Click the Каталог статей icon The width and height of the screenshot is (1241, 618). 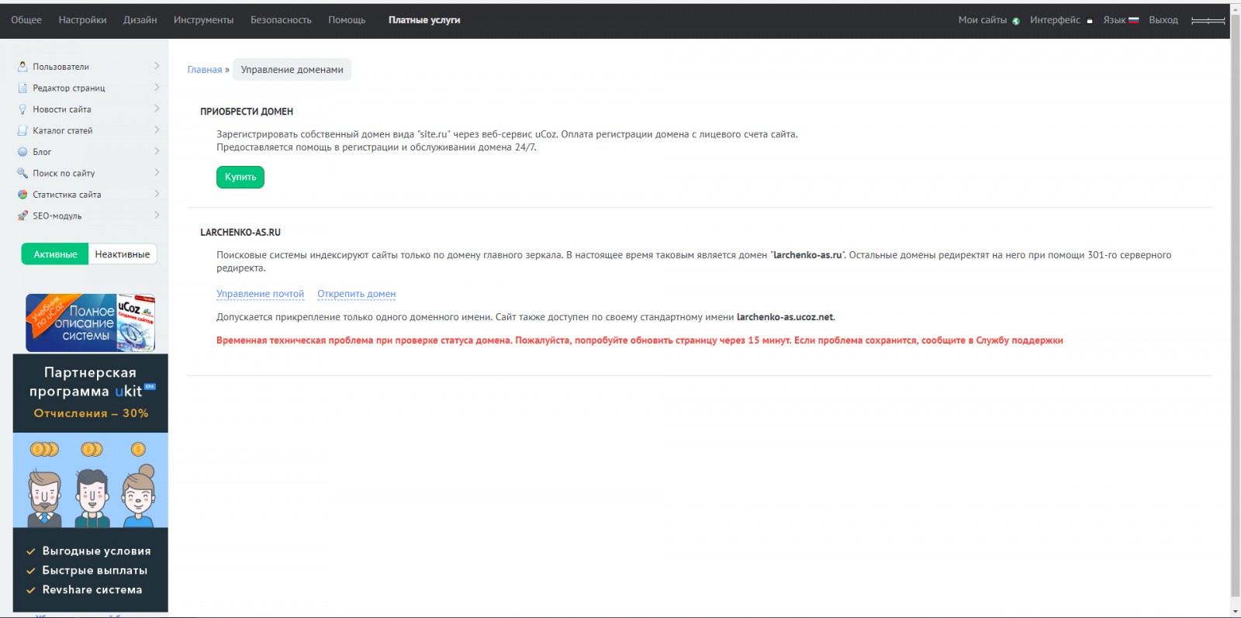click(x=22, y=130)
